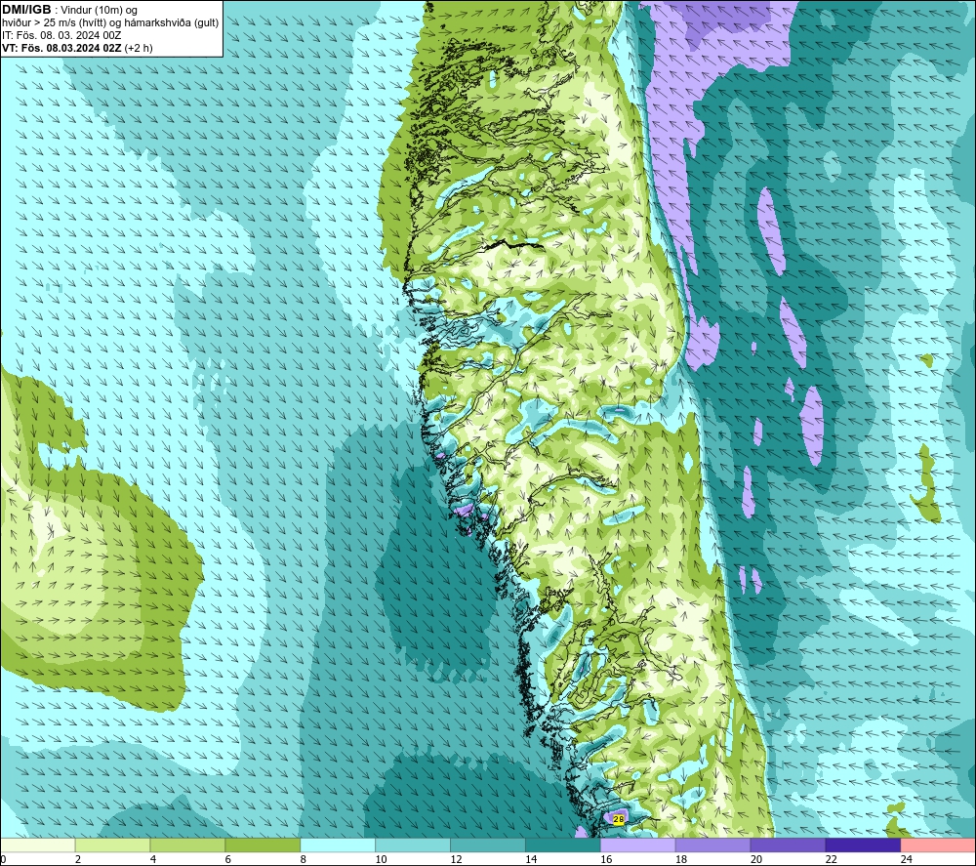The image size is (976, 866).
Task: Select the 12–14 m/s teal legend swatch
Action: [x=488, y=845]
